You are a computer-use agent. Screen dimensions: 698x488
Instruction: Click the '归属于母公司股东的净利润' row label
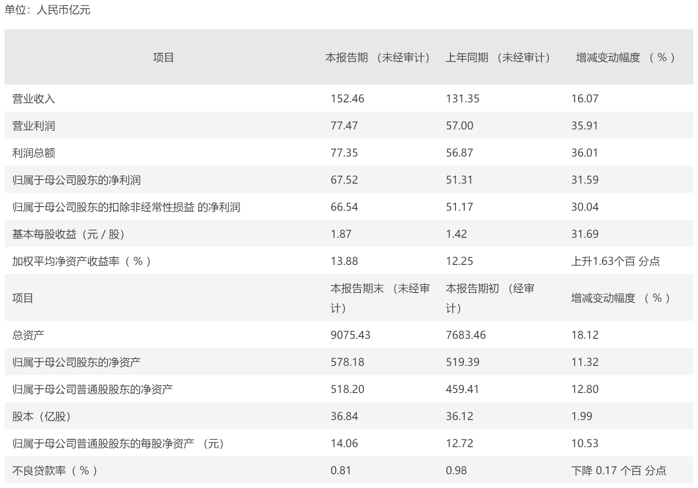pos(76,180)
